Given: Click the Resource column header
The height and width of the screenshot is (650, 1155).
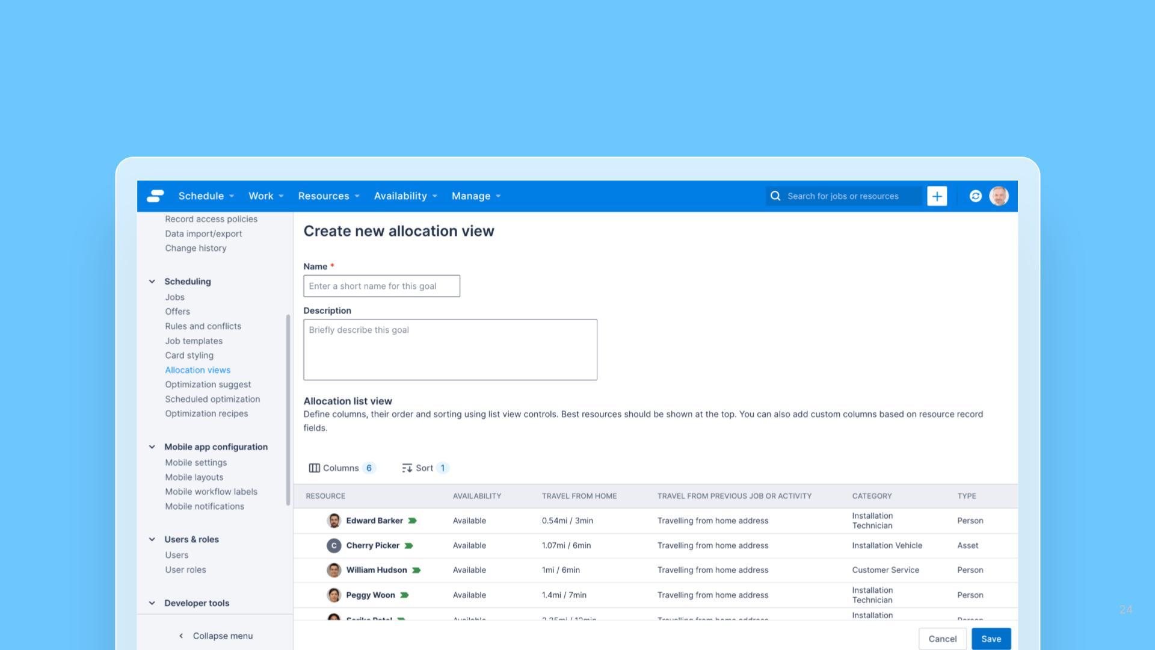Looking at the screenshot, I should [x=325, y=497].
